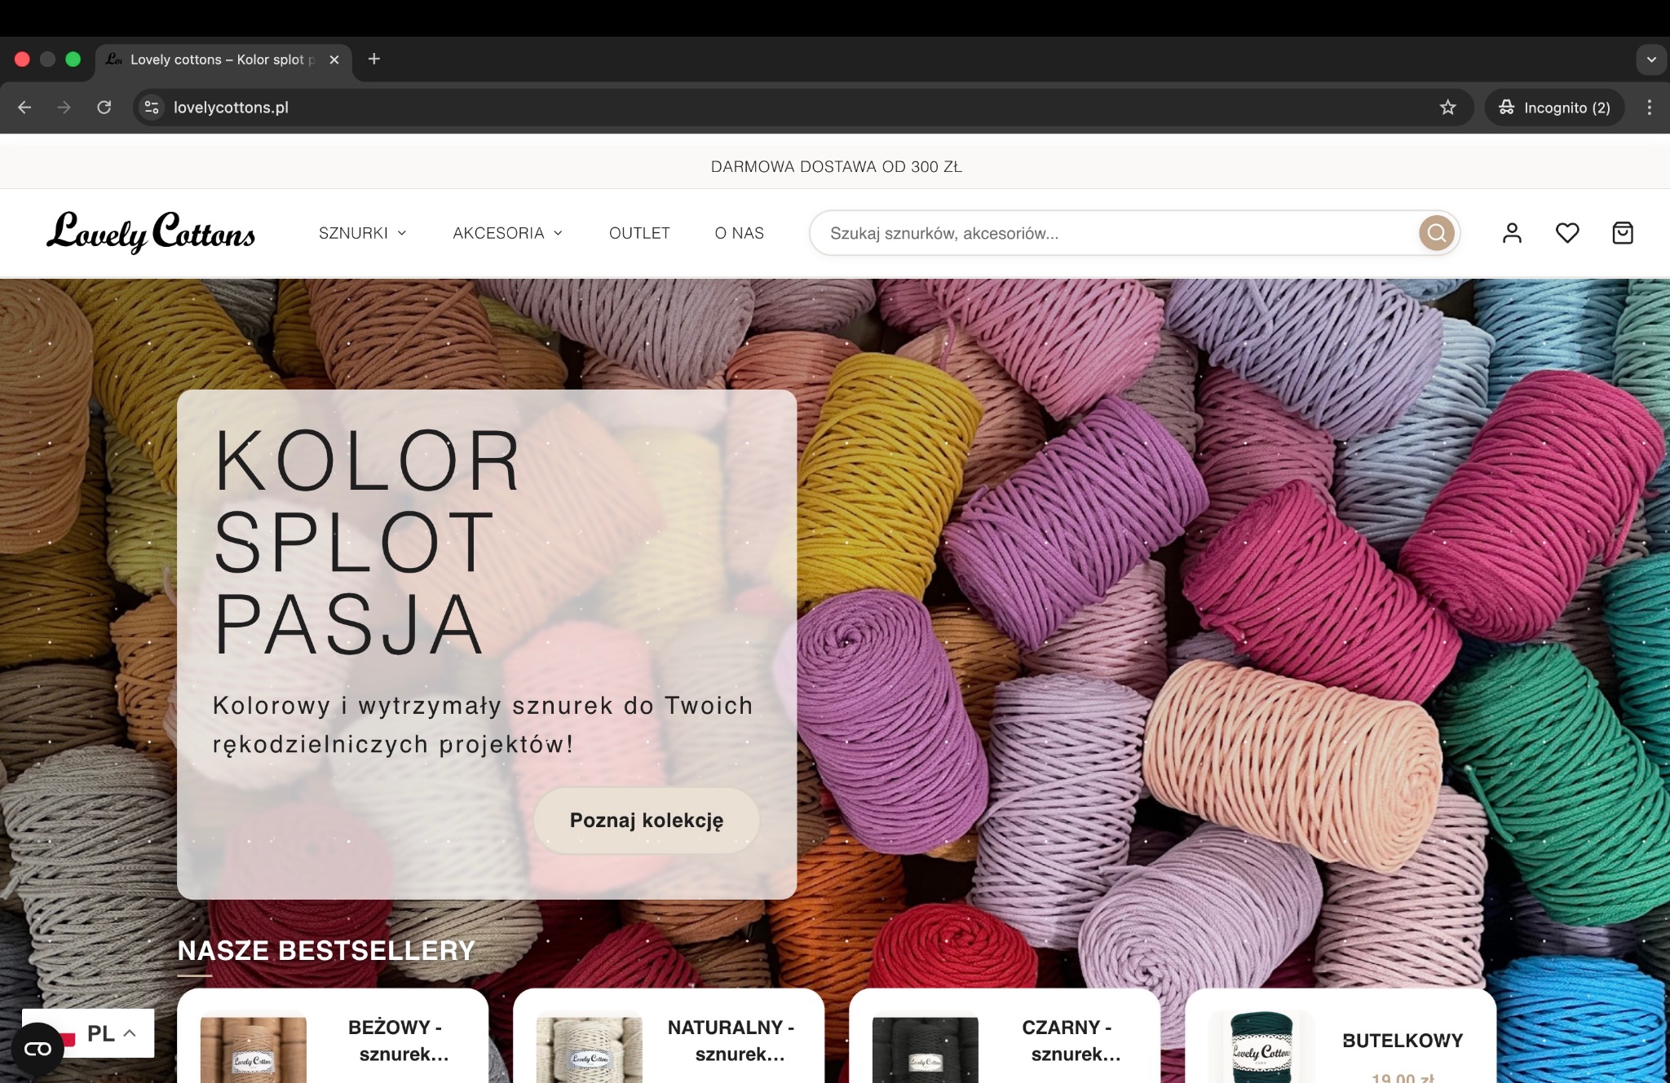This screenshot has height=1083, width=1670.
Task: Expand the tab search chevron
Action: 1650,59
